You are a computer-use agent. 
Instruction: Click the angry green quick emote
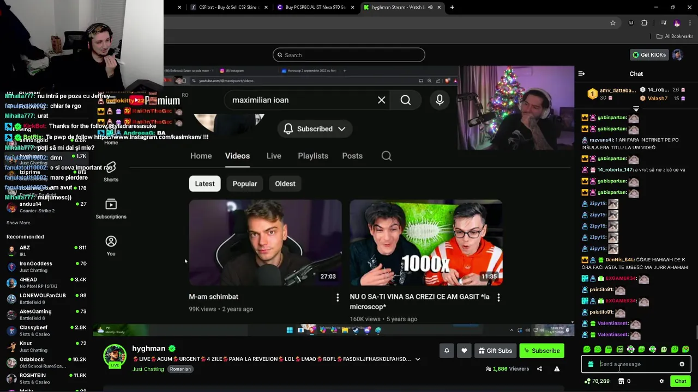(619, 349)
